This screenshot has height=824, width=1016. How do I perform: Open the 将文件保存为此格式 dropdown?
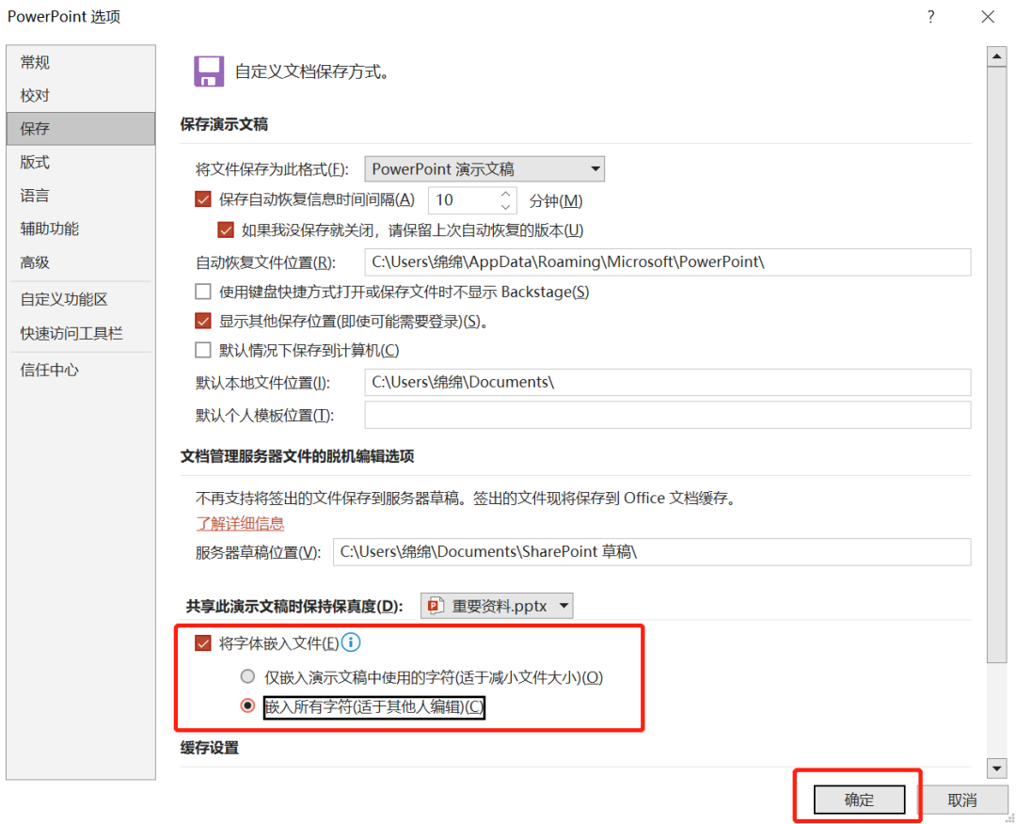click(484, 169)
